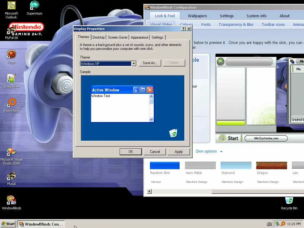This screenshot has width=304, height=228.
Task: Click the sample window scroll down arrow
Action: [x=151, y=119]
